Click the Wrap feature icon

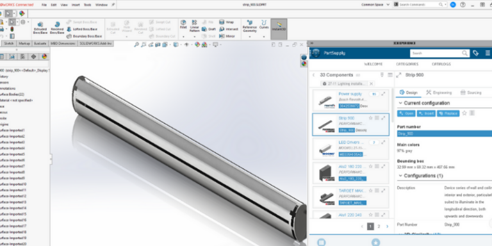222,22
